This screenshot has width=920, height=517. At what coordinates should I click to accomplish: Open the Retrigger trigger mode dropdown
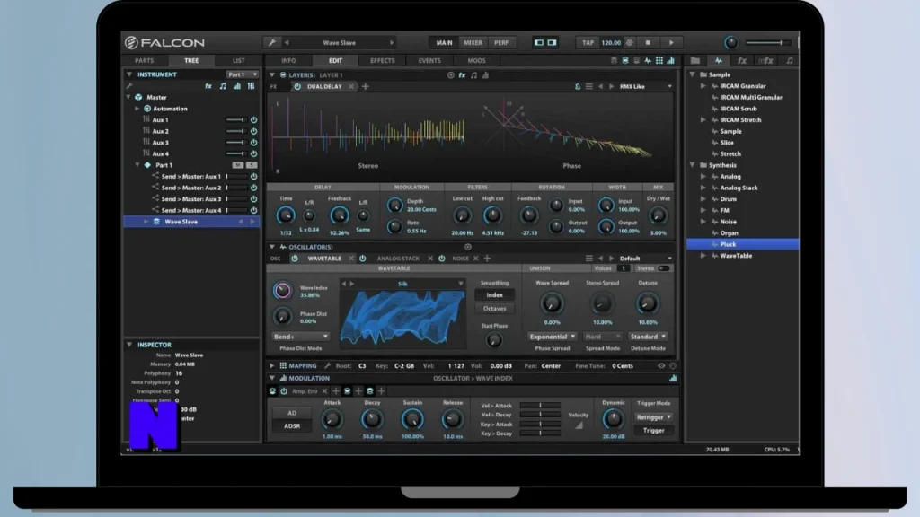pos(653,416)
